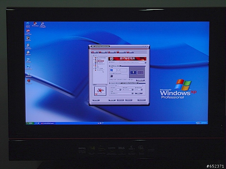This screenshot has height=169, width=226.
Task: Open the Help toolbar menu in Catalyst
Action: point(130,52)
